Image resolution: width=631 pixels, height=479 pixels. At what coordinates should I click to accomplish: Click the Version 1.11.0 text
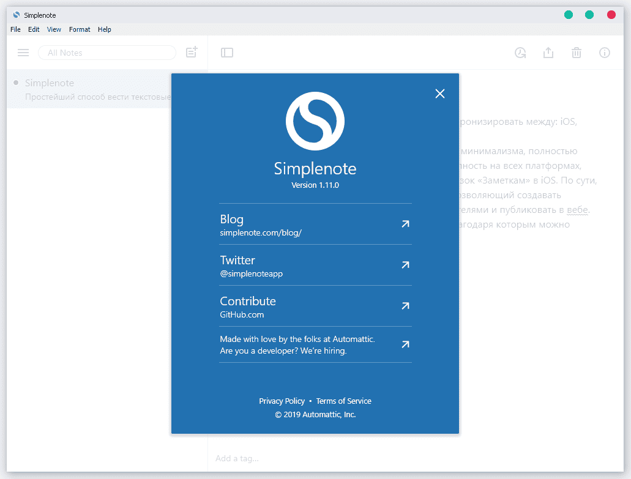[x=315, y=185]
